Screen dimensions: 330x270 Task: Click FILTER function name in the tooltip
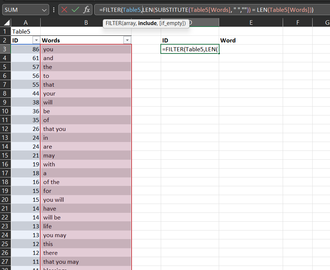pyautogui.click(x=114, y=23)
